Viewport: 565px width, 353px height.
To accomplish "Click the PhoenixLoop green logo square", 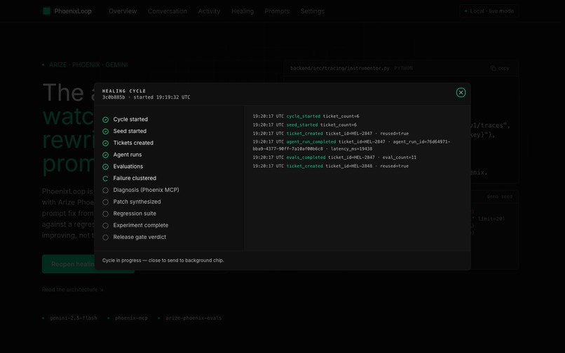I will click(x=46, y=11).
